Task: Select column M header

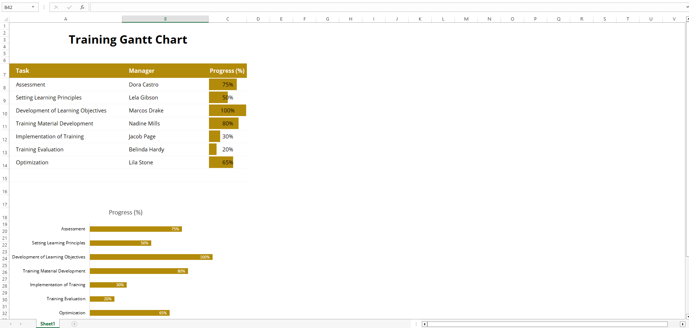Action: click(466, 19)
